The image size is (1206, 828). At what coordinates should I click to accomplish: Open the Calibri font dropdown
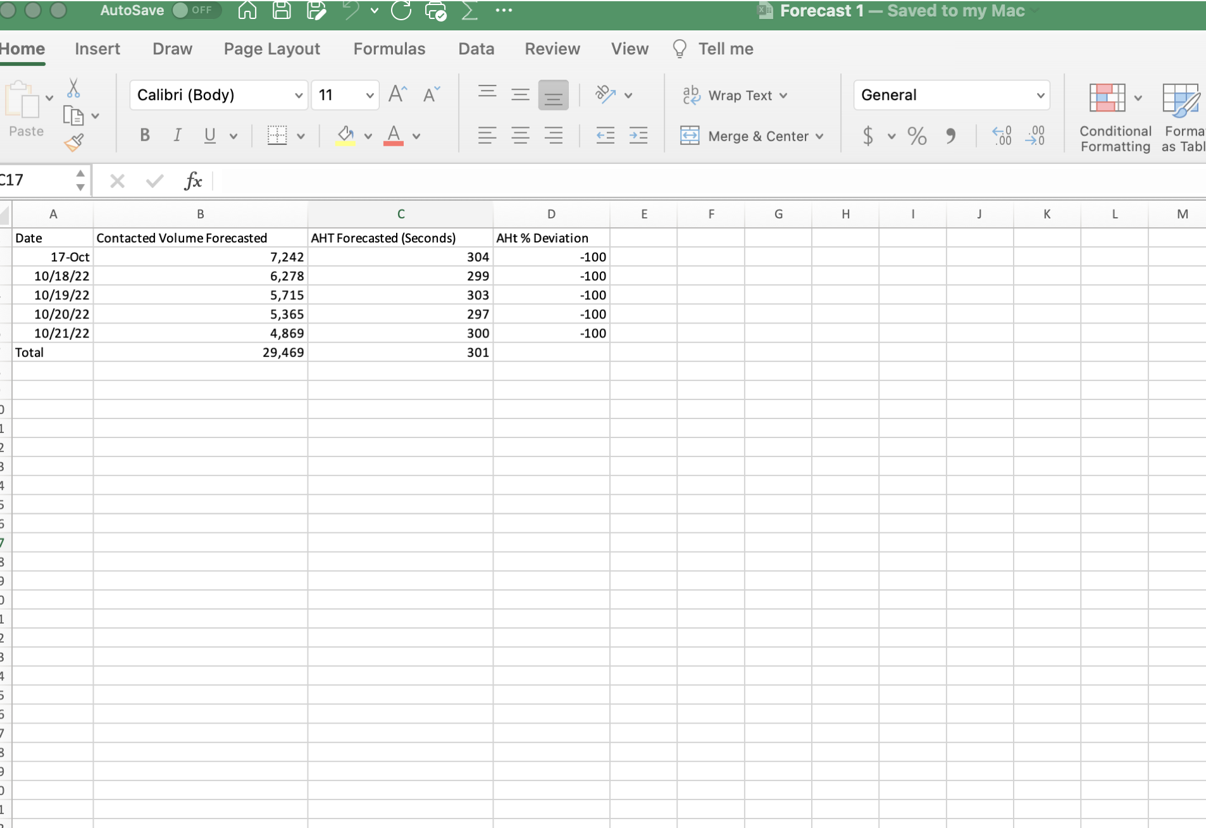298,95
